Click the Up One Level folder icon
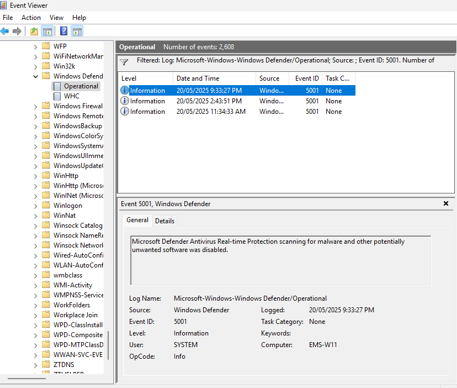The width and height of the screenshot is (457, 388). 34,31
